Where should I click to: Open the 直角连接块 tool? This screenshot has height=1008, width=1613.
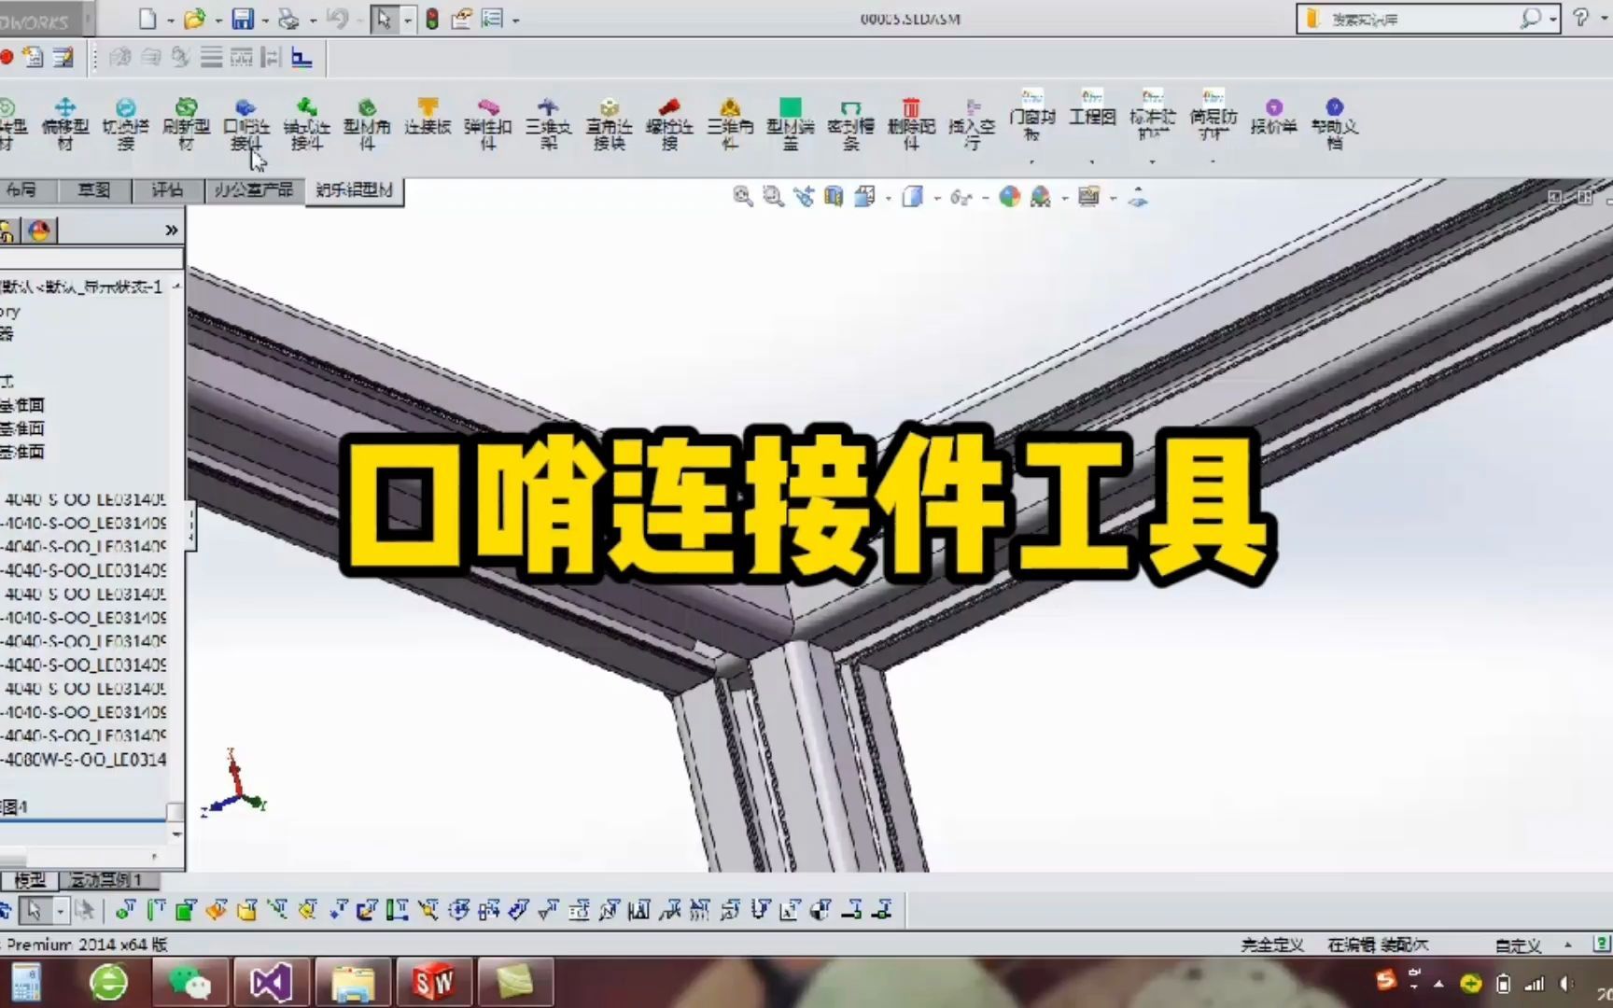coord(609,125)
